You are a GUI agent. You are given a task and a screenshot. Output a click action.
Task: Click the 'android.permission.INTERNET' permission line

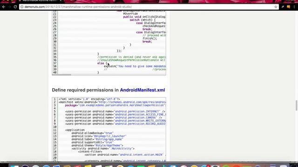point(115,111)
